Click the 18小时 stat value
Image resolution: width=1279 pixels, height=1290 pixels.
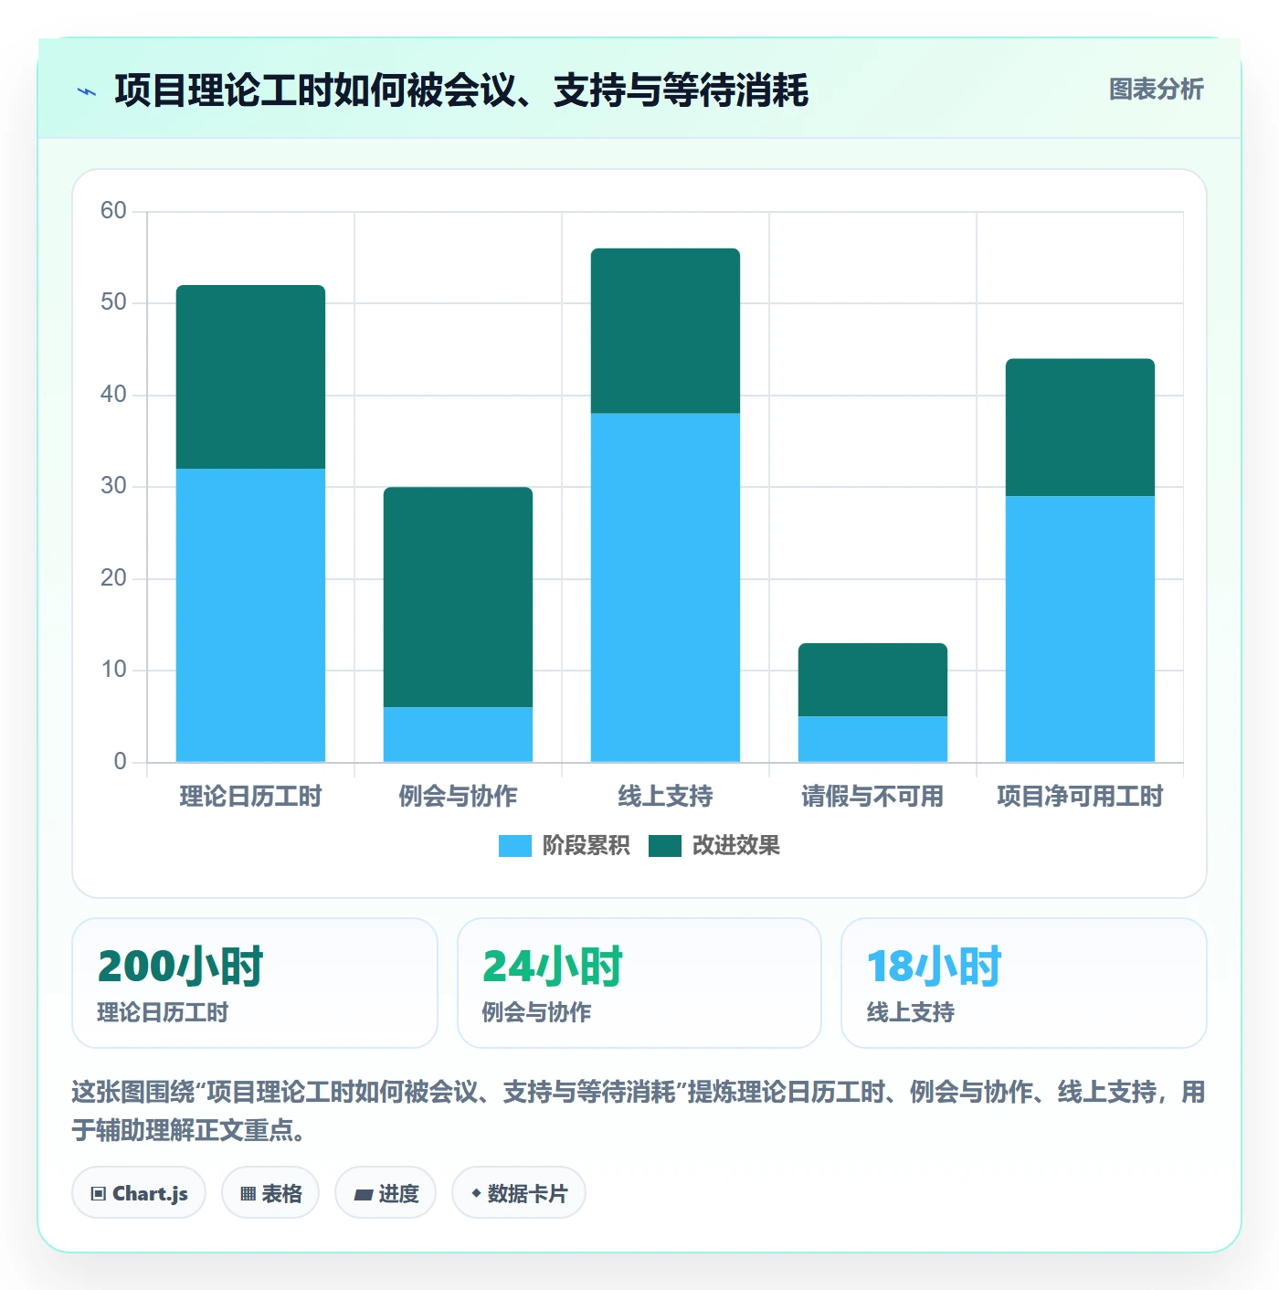click(934, 967)
